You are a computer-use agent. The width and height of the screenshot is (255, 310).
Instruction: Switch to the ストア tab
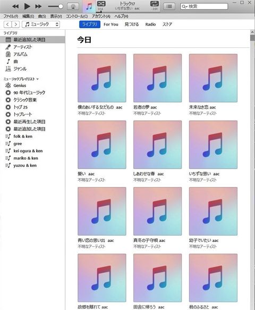[x=167, y=24]
